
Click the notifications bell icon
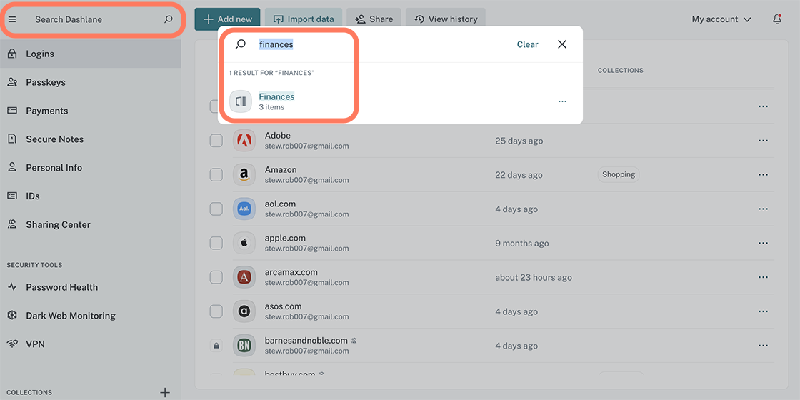tap(777, 19)
